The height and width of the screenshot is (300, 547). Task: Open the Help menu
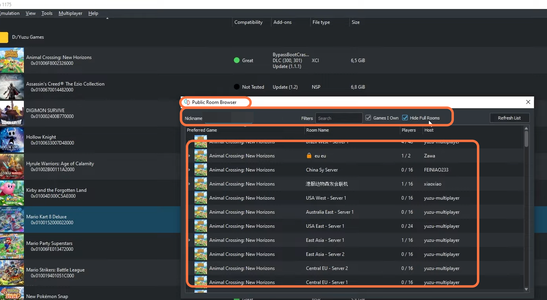click(93, 13)
